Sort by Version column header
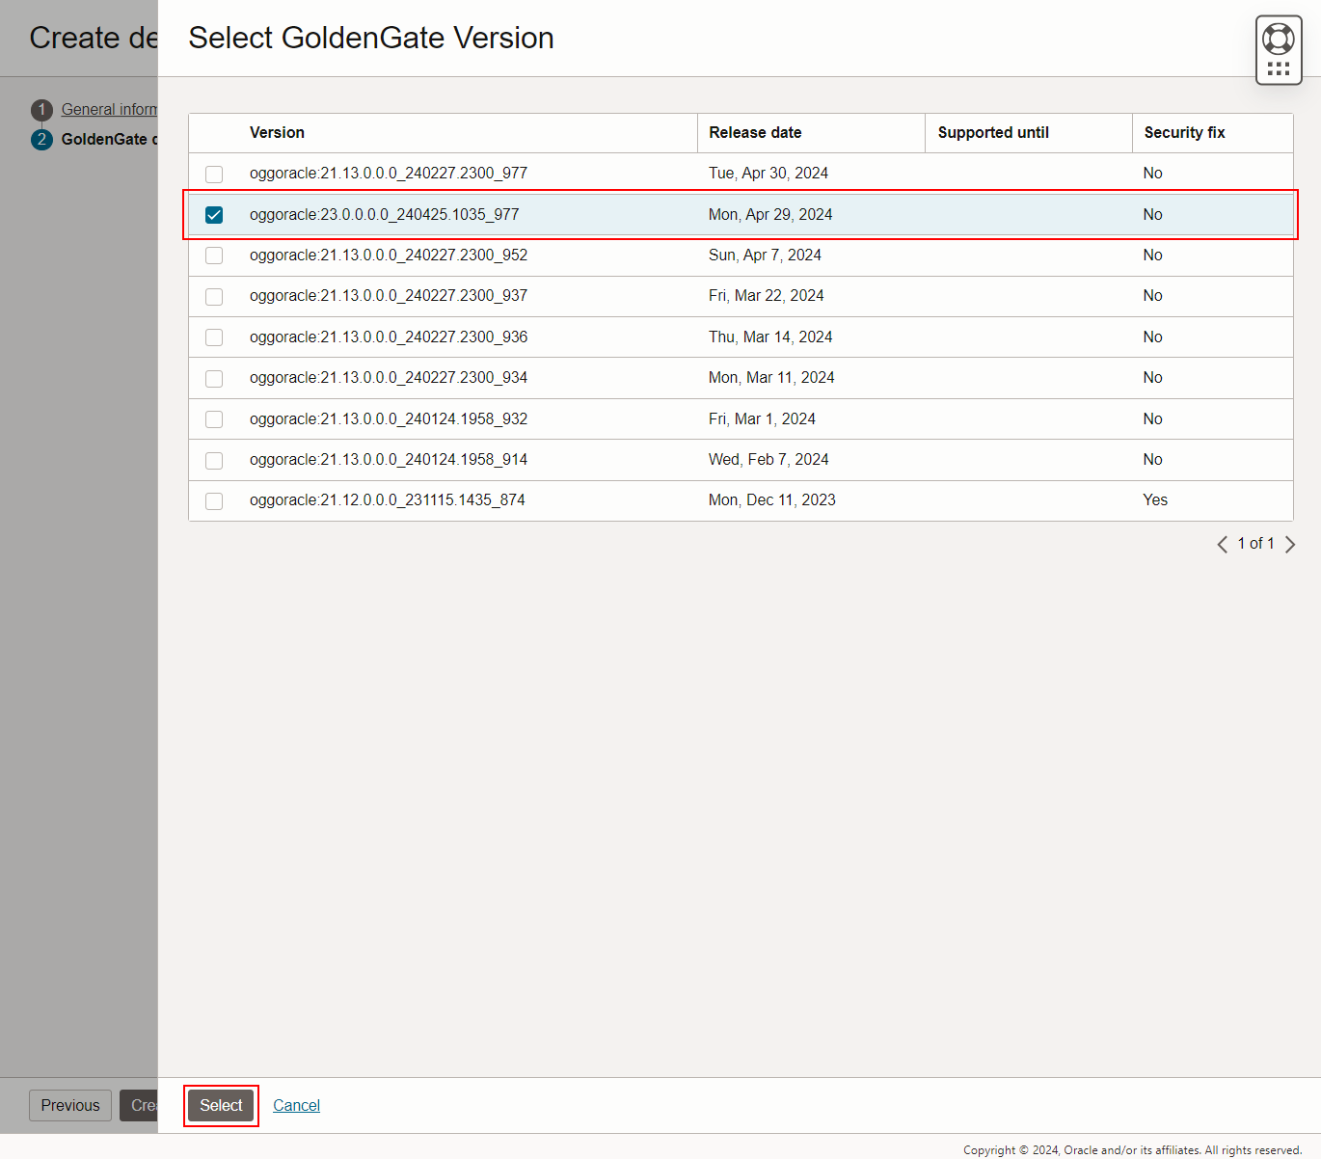The height and width of the screenshot is (1159, 1321). pos(277,133)
